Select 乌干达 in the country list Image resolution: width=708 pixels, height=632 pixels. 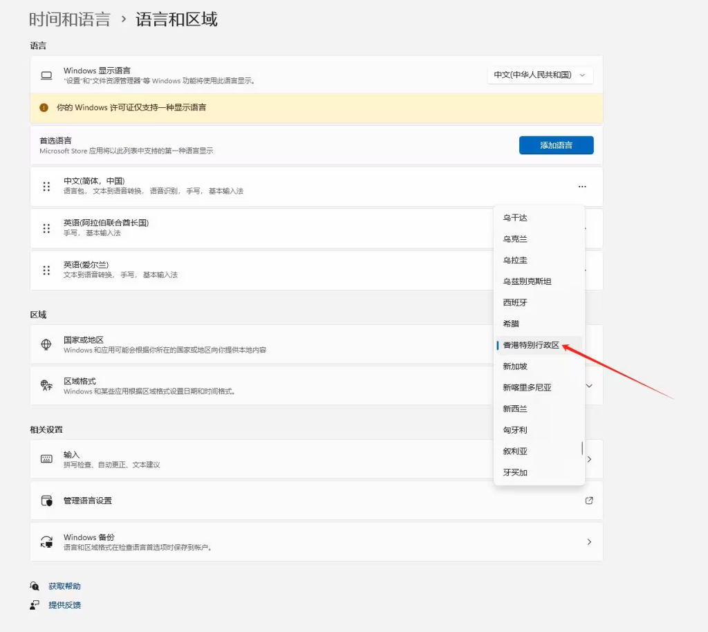pyautogui.click(x=539, y=218)
